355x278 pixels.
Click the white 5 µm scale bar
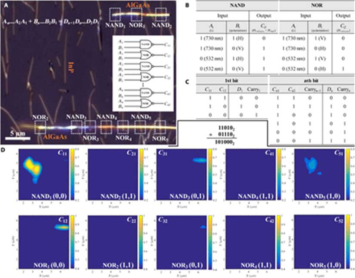18,138
